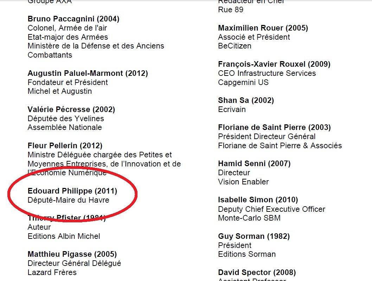The height and width of the screenshot is (281, 372).
Task: Click the Capgemini US text line
Action: coord(243,83)
